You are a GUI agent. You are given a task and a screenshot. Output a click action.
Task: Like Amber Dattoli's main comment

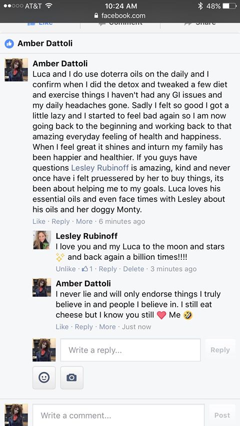click(39, 221)
